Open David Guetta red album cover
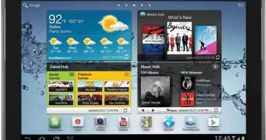Image resolution: width=266 pixels, height=140 pixels. pos(187,99)
